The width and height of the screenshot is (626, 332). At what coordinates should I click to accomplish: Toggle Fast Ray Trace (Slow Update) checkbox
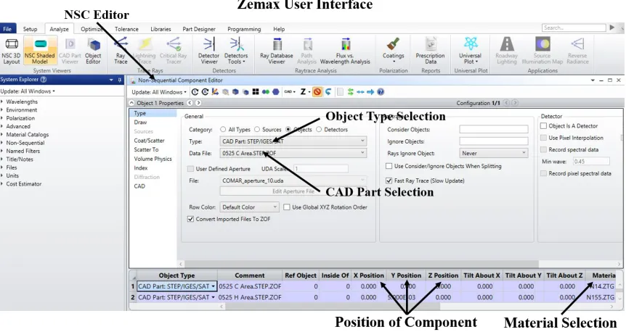[x=389, y=180]
